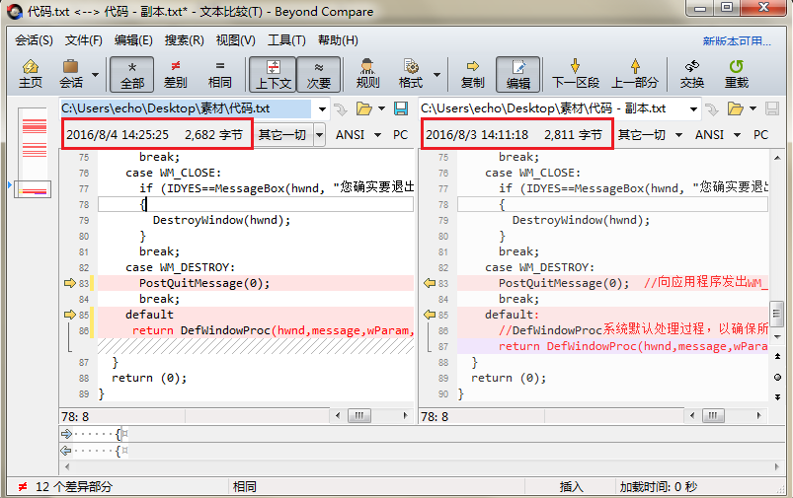Viewport: 793px width, 498px height.
Task: Select the circle current-difference marker icon
Action: [x=777, y=377]
